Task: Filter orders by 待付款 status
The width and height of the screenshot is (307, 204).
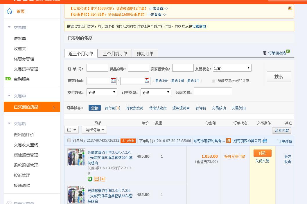Action: coord(112,108)
